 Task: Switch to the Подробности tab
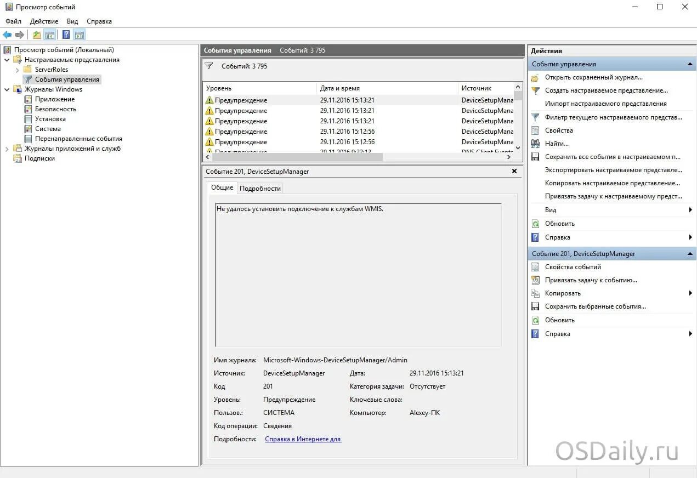pos(260,188)
